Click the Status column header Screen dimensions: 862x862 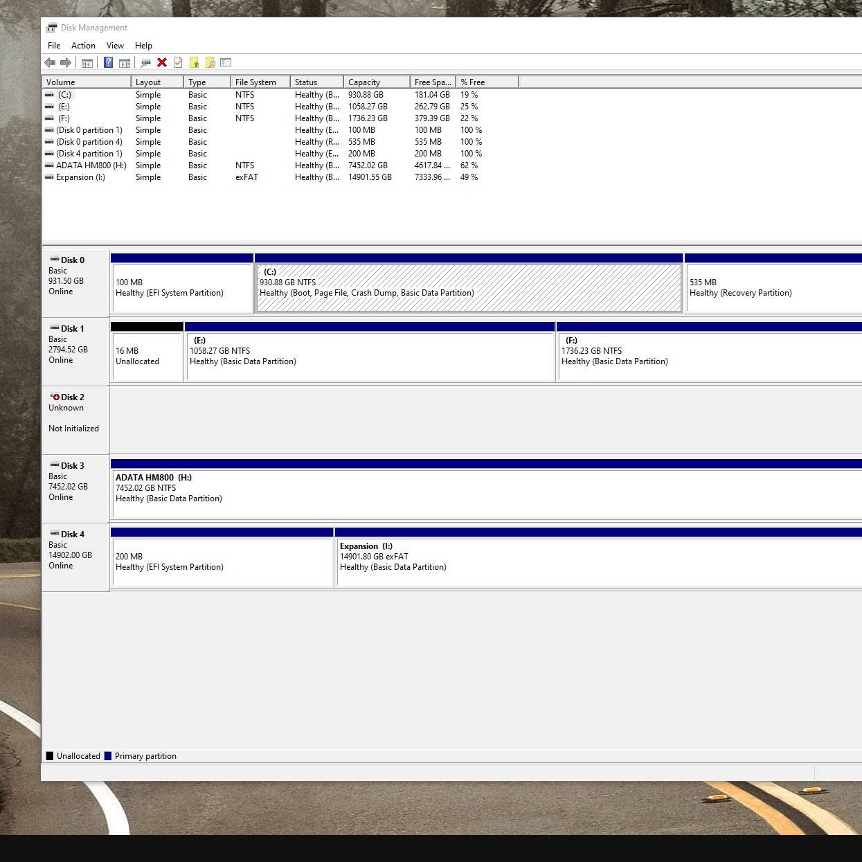[x=317, y=82]
